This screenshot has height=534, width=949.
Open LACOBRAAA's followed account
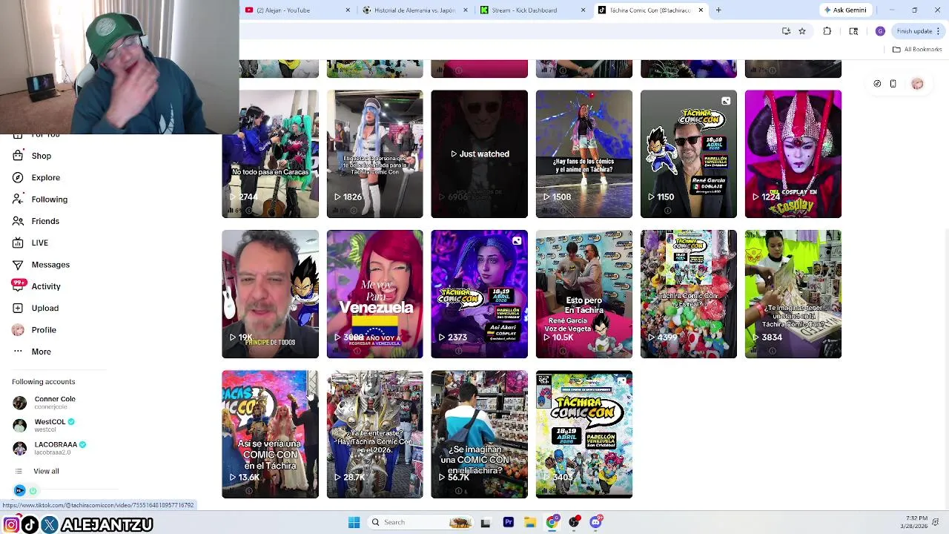click(x=50, y=447)
